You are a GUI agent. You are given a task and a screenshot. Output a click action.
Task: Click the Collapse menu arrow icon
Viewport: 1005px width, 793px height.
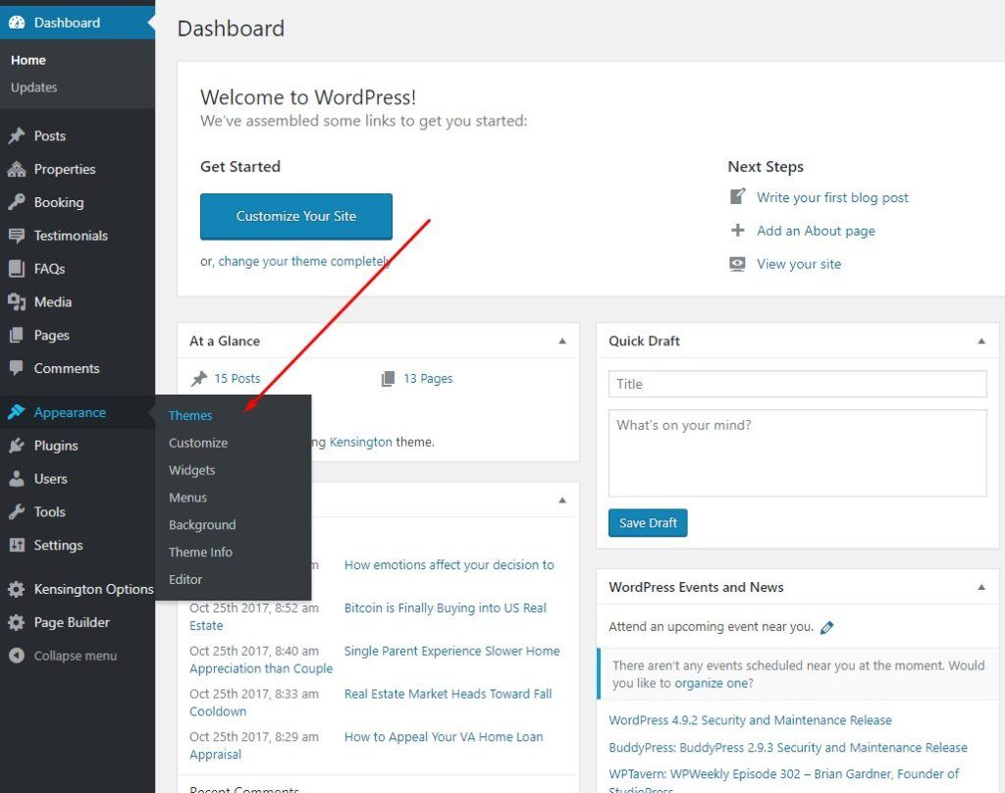(17, 656)
